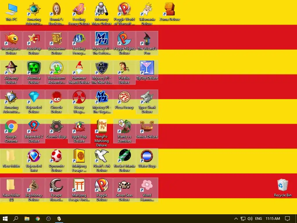The width and height of the screenshot is (297, 223).
Task: Click Peggle World of Warcraft shortcut
Action: point(124,14)
